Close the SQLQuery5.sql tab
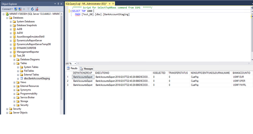Viewport: 253px width, 134px height. click(113, 4)
